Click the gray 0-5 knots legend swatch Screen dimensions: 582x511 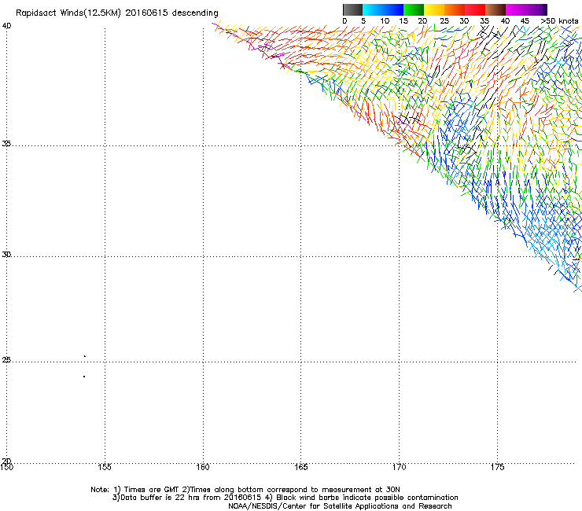352,9
